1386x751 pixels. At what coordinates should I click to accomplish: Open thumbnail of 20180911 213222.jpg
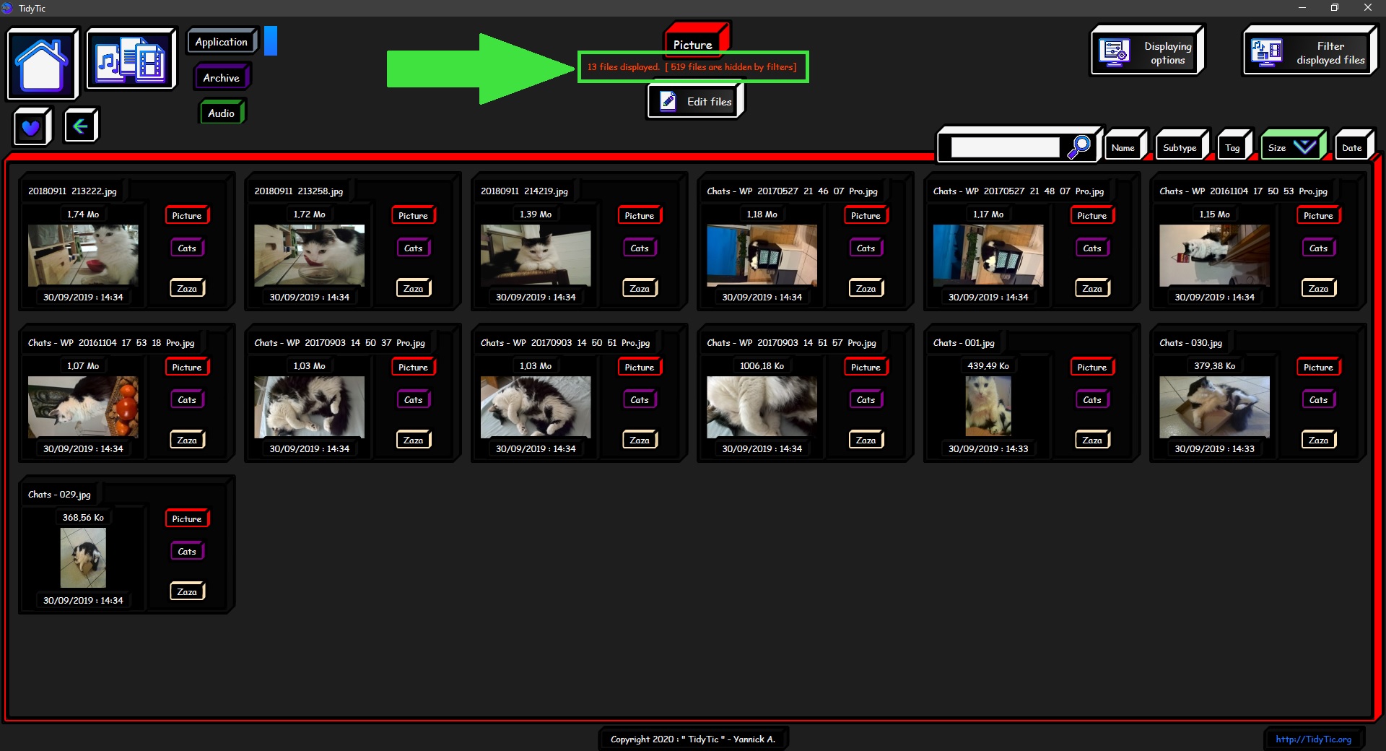(83, 255)
